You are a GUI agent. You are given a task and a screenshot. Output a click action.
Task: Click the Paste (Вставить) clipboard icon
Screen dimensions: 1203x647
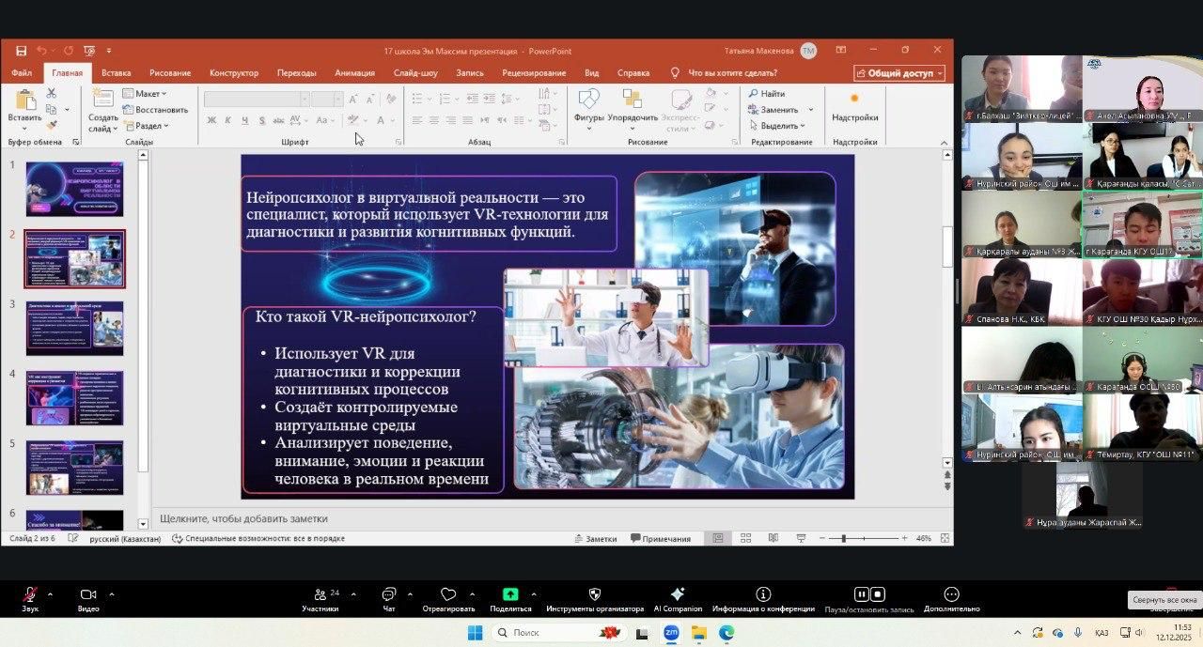click(x=24, y=100)
